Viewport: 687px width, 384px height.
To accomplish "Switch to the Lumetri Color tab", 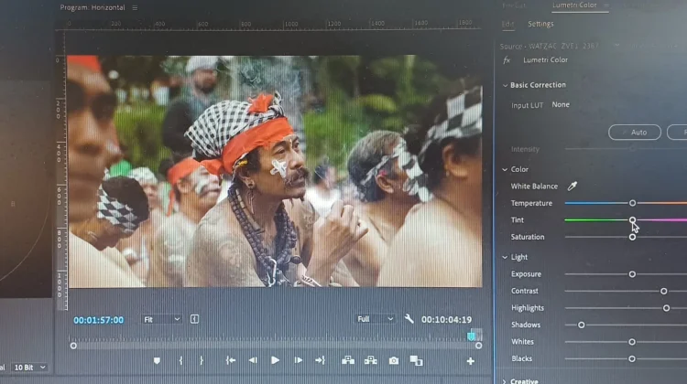I will point(574,5).
